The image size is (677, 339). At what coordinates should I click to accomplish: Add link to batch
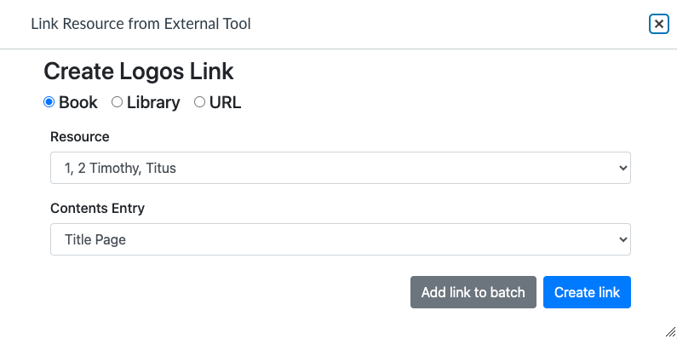473,292
